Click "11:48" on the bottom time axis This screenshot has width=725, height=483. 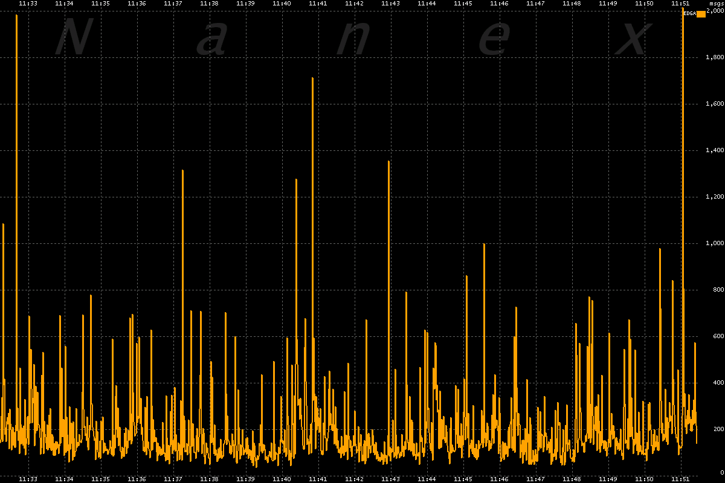[572, 479]
